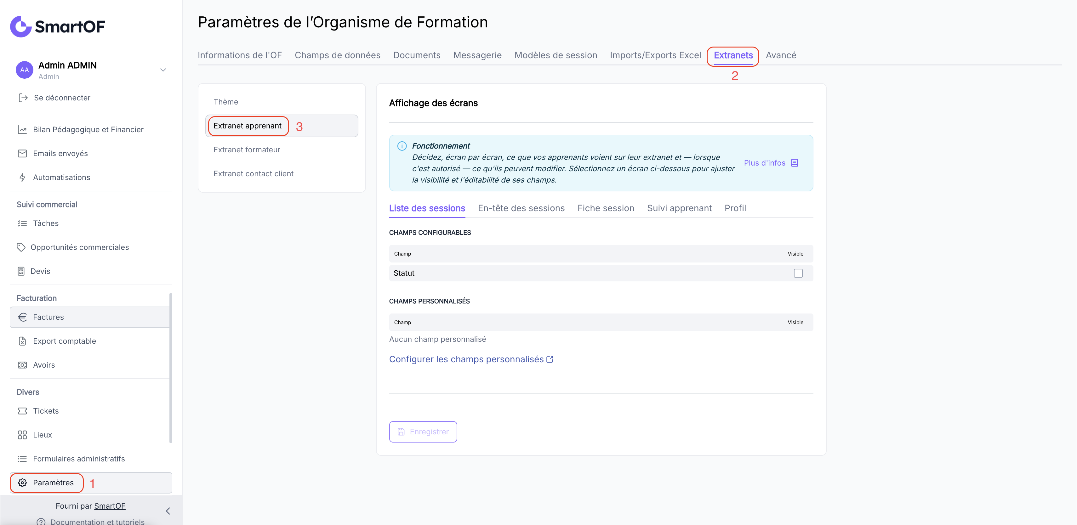The image size is (1077, 525).
Task: Collapse the sidebar with the left chevron
Action: (168, 511)
